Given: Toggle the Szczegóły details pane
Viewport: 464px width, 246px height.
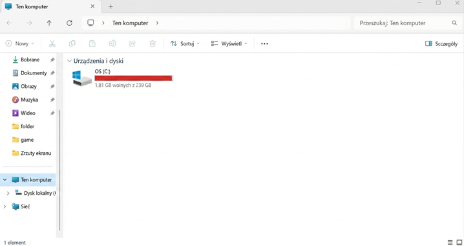Looking at the screenshot, I should [441, 43].
